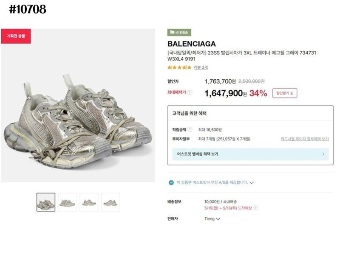Select the fourth shoe thumbnail
This screenshot has width=340, height=257.
[x=110, y=202]
